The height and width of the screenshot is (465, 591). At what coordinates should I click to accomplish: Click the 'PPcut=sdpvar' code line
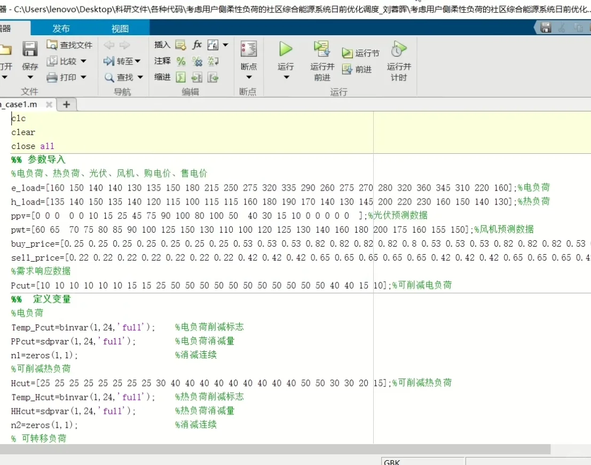[x=123, y=341]
